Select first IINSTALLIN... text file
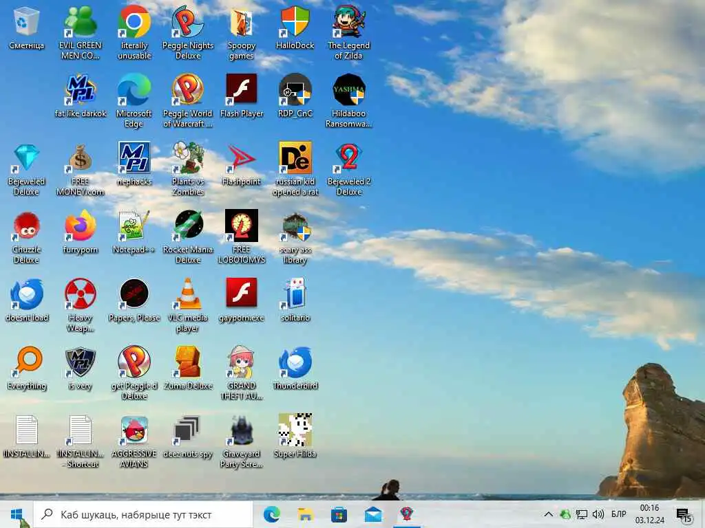Viewport: 705px width, 528px height. point(27,437)
